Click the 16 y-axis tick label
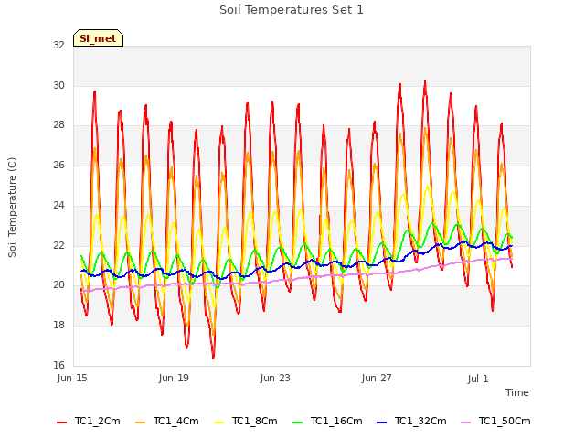Screen dimensions: 585x439 click(58, 365)
